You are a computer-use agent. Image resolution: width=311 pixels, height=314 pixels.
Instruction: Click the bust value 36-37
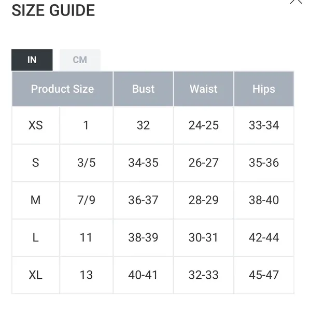[143, 200]
